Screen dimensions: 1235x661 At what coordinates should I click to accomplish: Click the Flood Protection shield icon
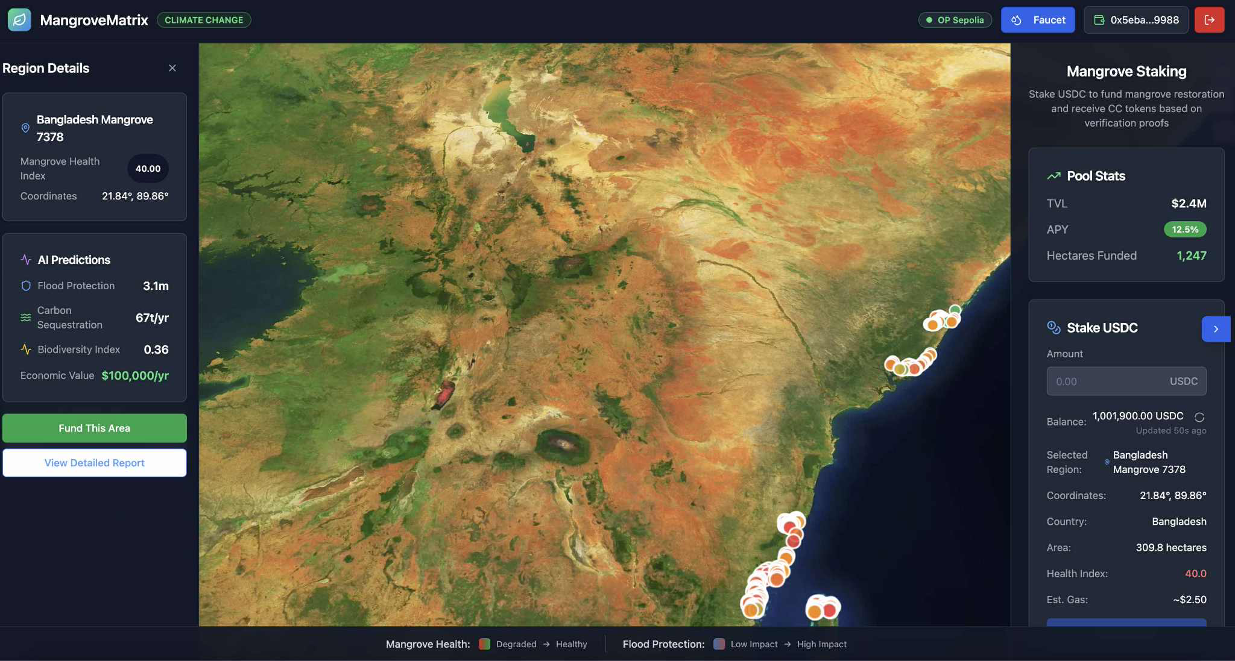point(26,286)
